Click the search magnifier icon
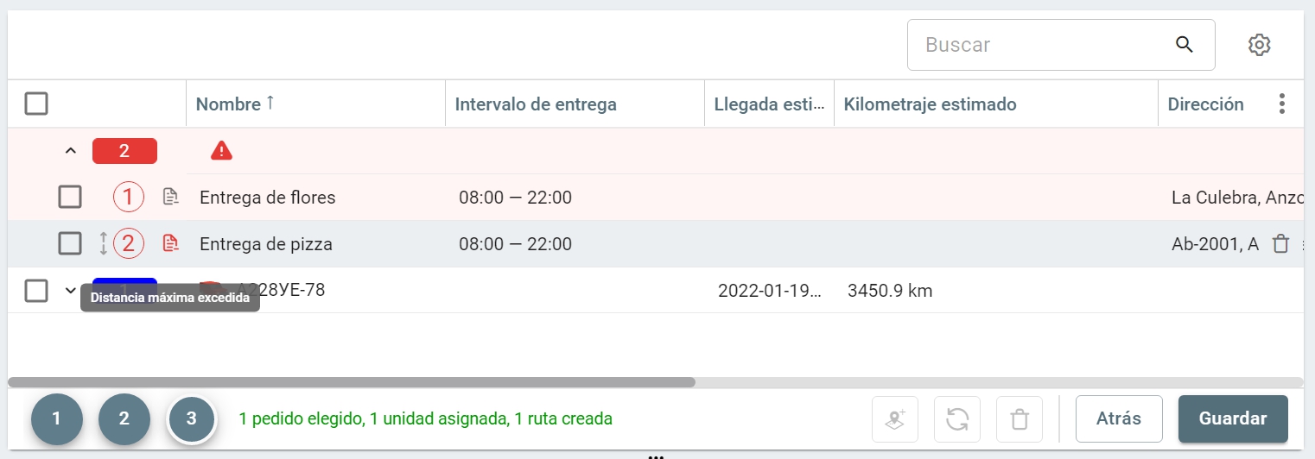 (1184, 45)
